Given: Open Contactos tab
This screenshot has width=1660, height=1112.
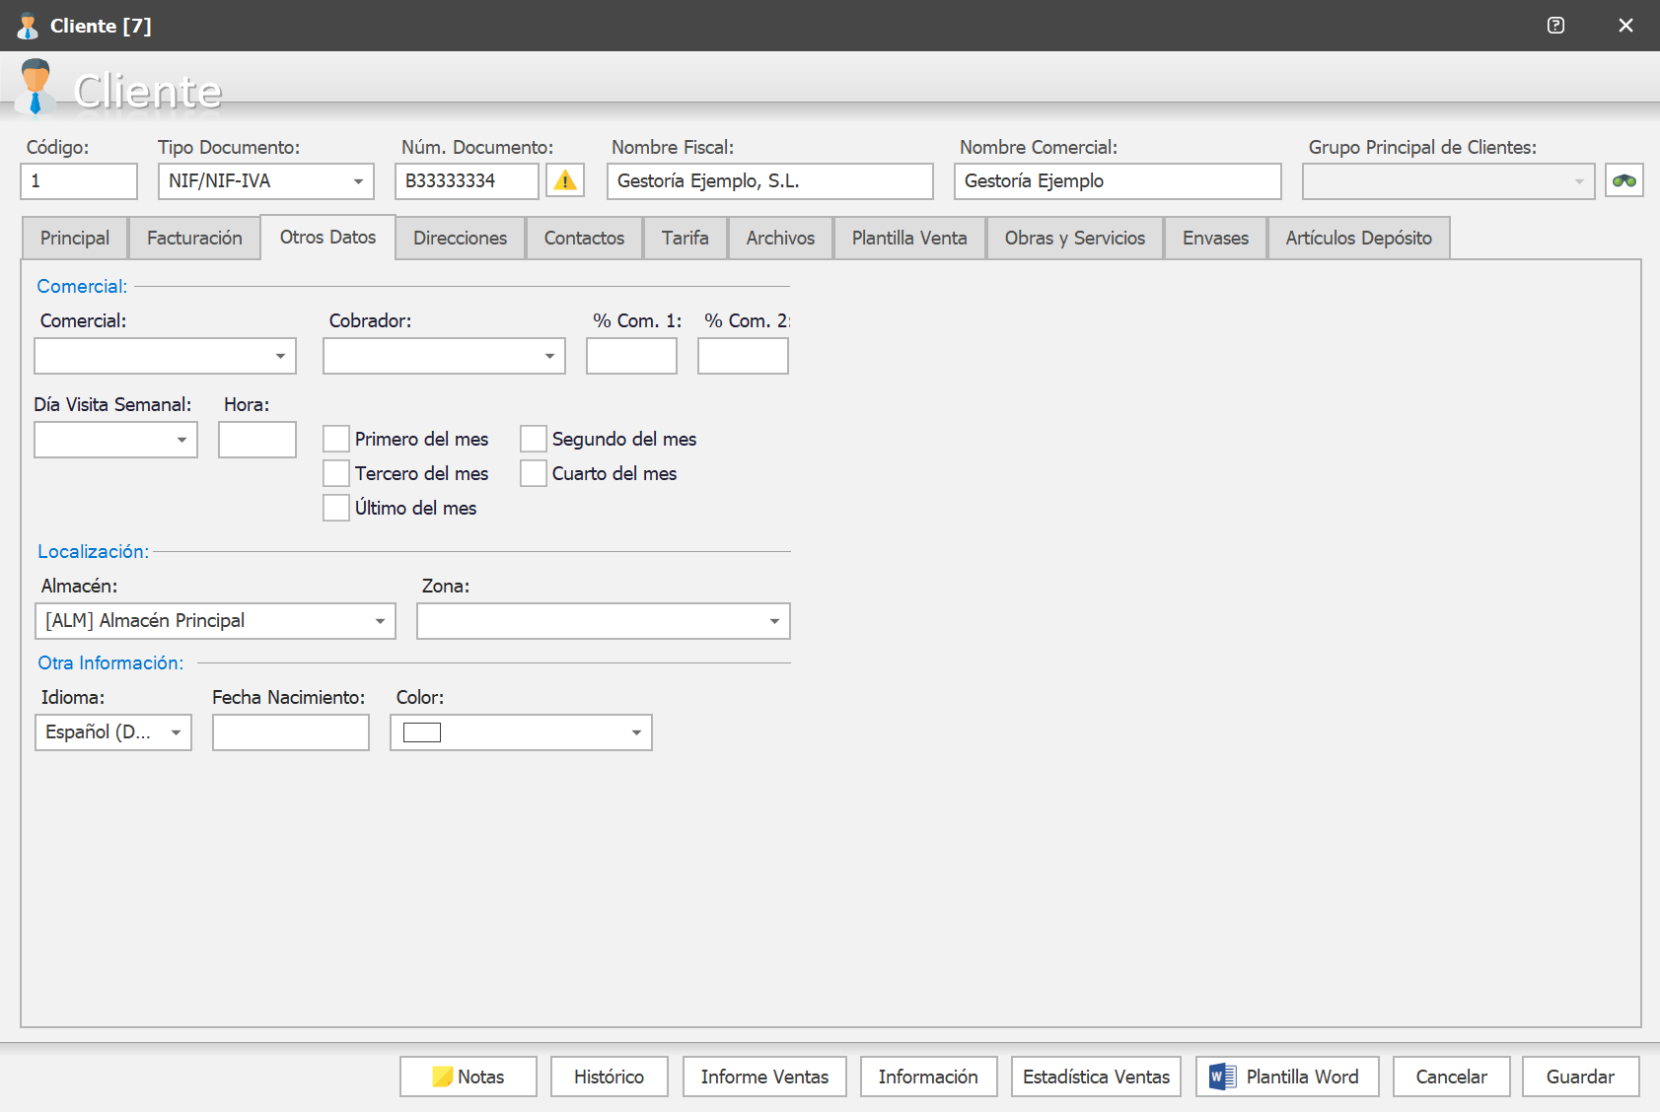Looking at the screenshot, I should [x=584, y=238].
